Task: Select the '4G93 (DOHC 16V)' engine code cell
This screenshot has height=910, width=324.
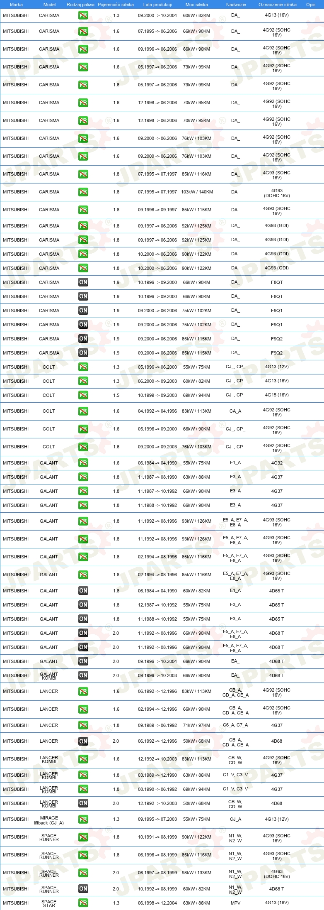Action: tap(277, 193)
